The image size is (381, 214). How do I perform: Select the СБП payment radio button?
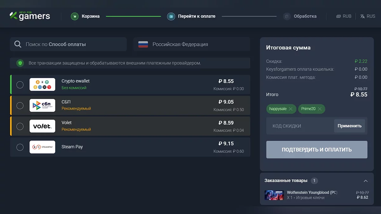click(x=20, y=106)
